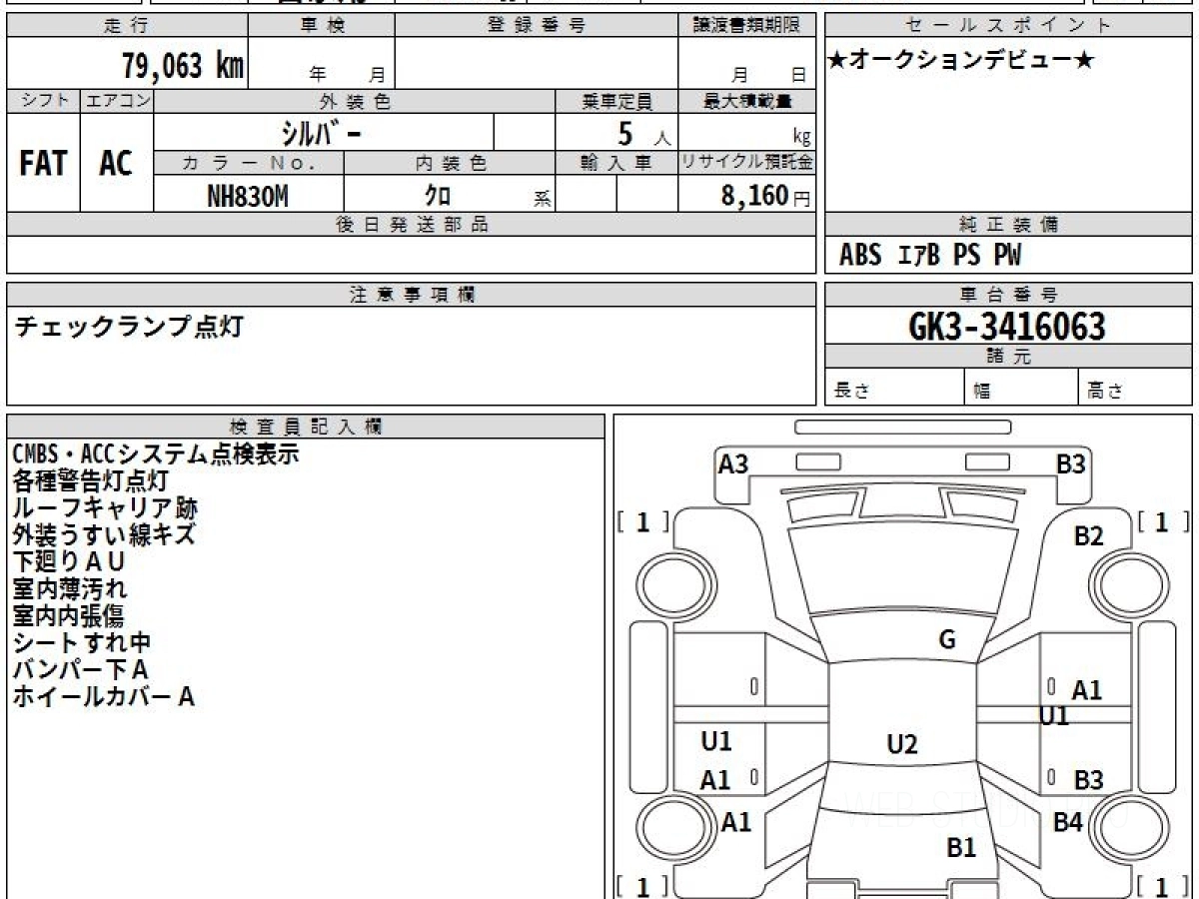The height and width of the screenshot is (899, 1199).
Task: Click the カラーNo. label
Action: [x=249, y=163]
